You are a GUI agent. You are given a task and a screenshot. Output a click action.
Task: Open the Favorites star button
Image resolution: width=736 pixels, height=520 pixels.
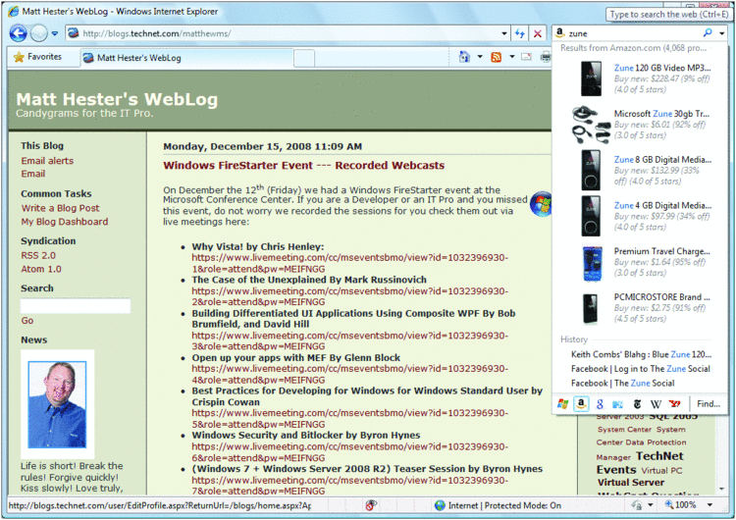point(39,57)
